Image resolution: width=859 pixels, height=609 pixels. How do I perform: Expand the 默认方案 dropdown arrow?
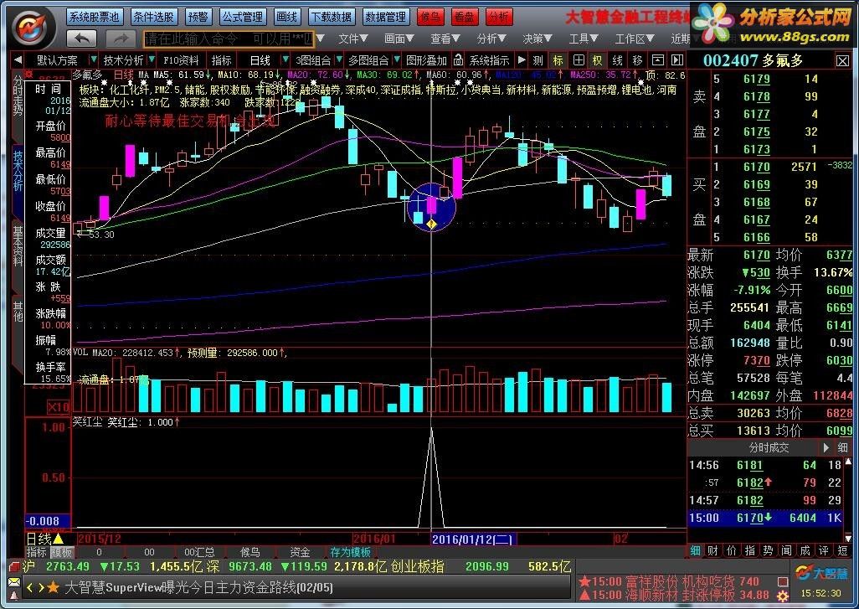94,59
